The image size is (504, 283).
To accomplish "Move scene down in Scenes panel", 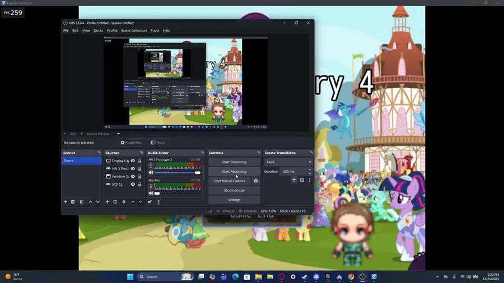I will (x=98, y=202).
